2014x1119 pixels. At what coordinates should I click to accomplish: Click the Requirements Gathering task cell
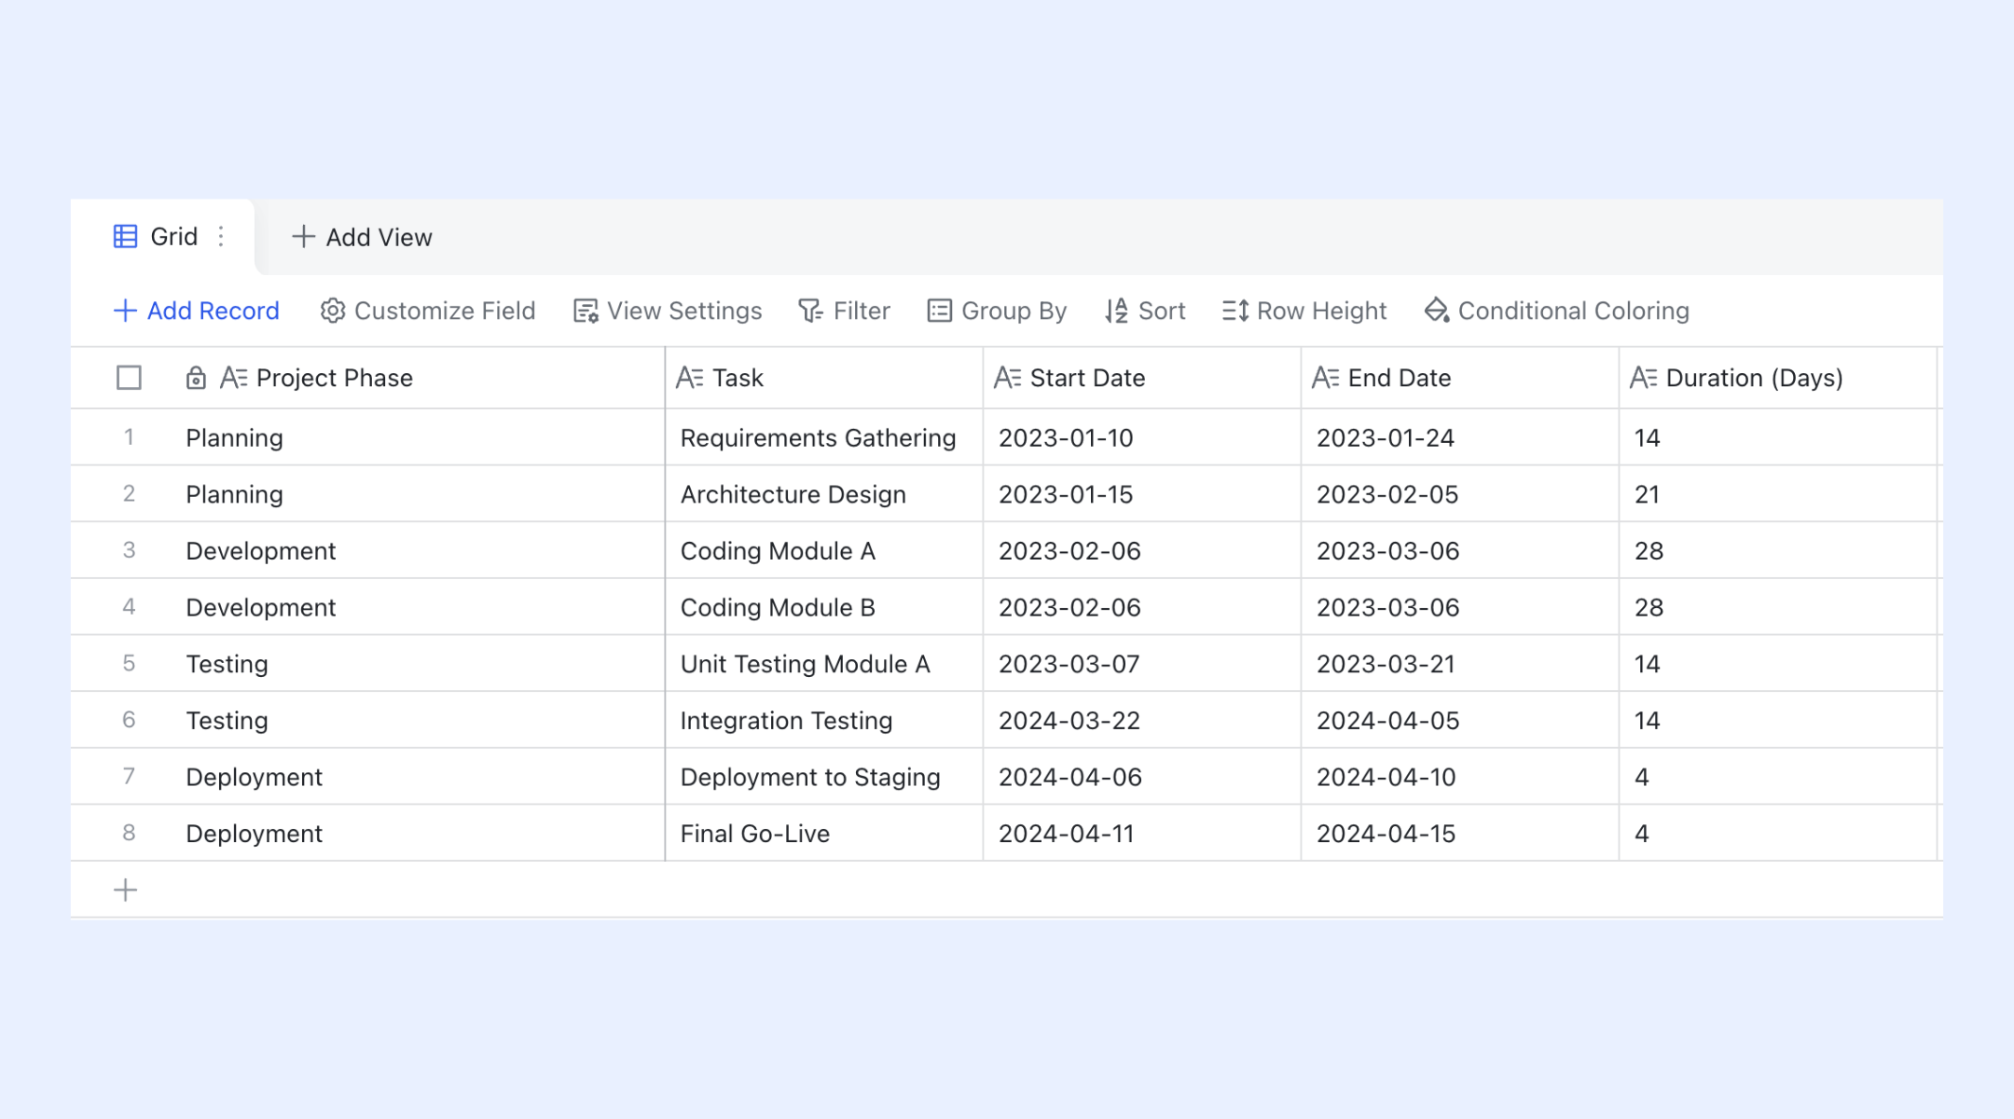click(x=824, y=437)
